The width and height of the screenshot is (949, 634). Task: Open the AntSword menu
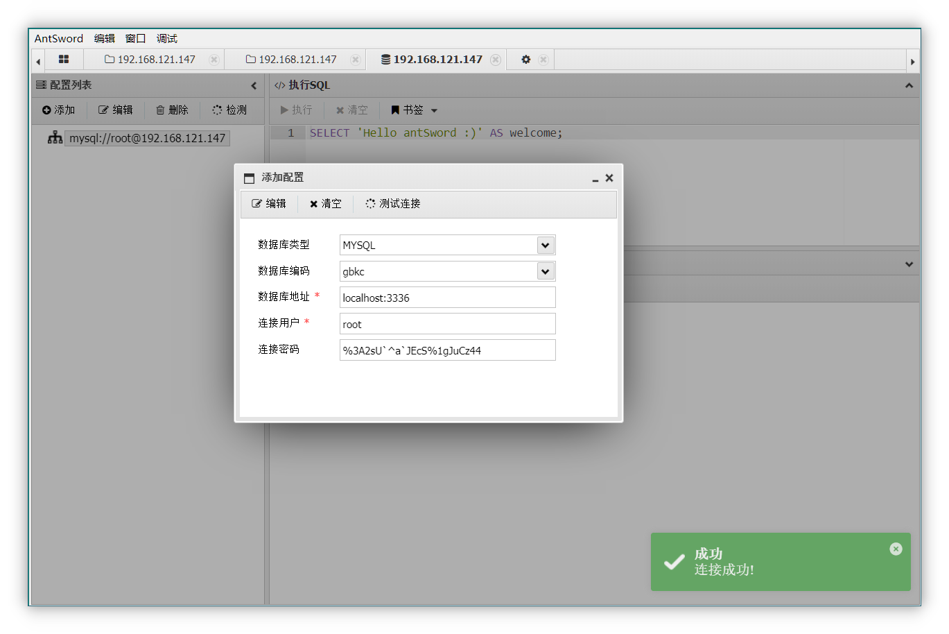click(59, 38)
